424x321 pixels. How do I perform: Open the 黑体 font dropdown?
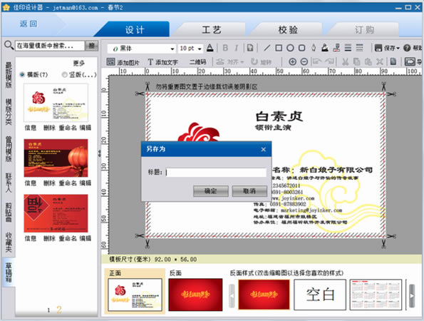click(172, 49)
